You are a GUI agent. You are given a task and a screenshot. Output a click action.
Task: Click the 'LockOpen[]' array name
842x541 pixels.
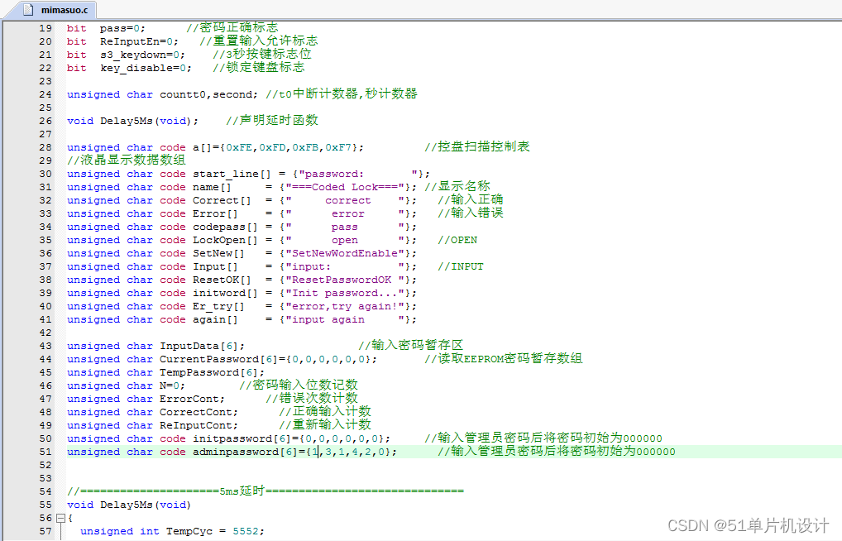[x=225, y=240]
